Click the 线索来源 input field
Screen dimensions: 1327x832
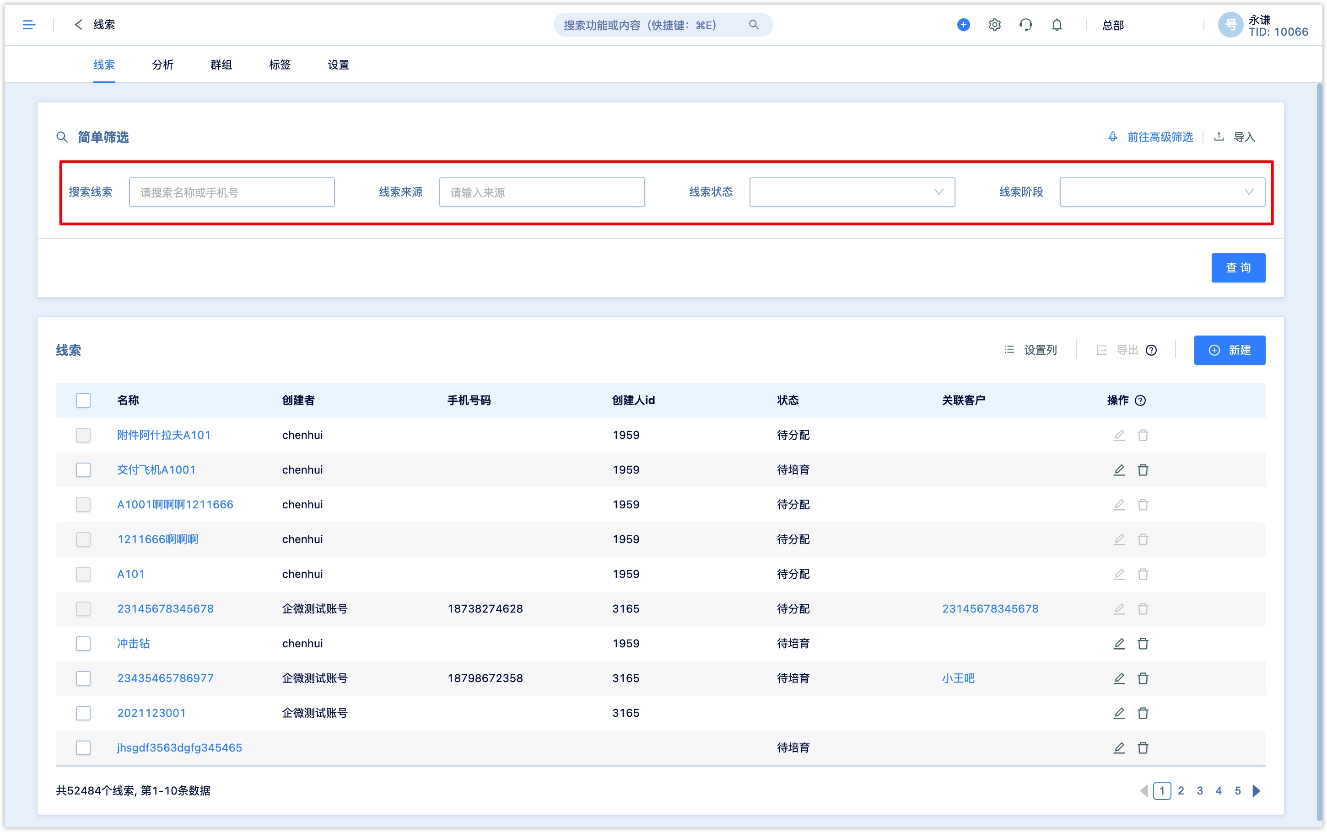click(x=542, y=192)
